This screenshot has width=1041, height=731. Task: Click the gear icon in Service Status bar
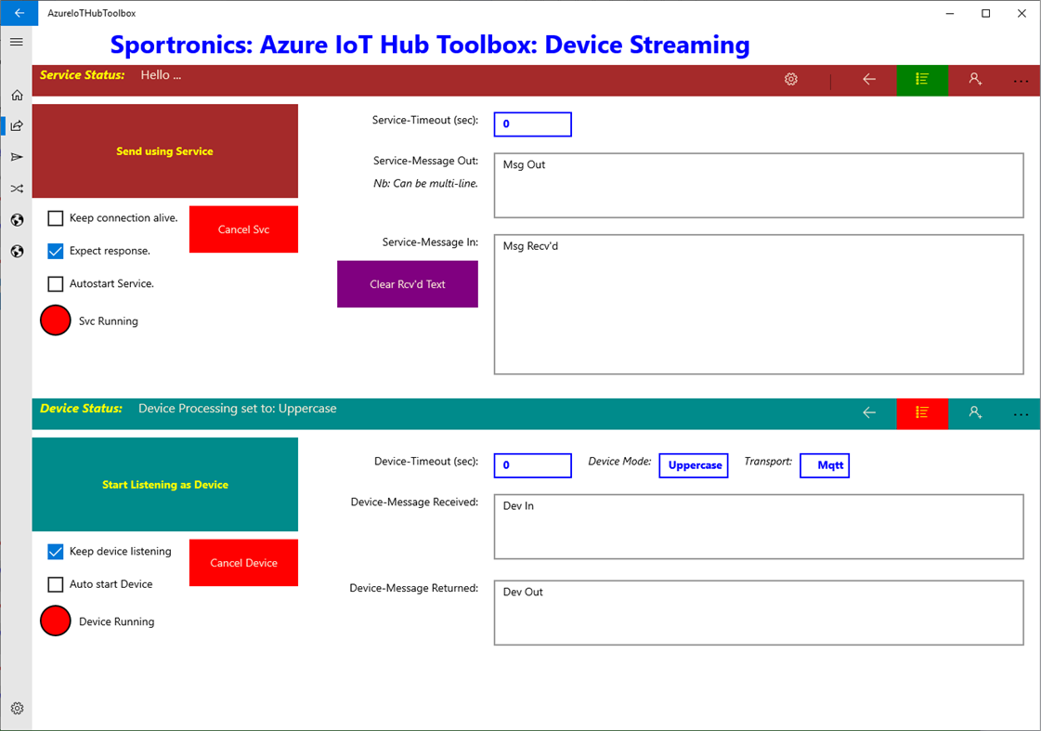click(790, 79)
